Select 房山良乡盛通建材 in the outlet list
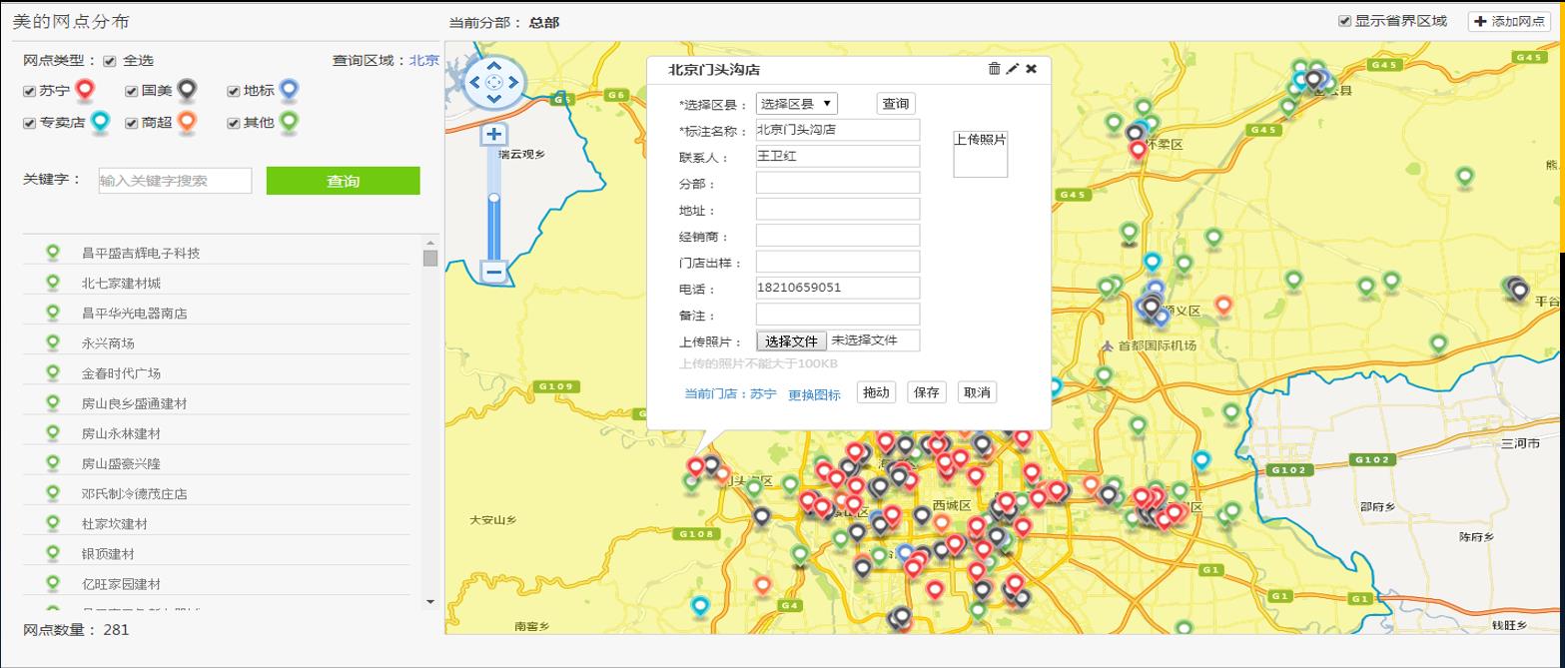Viewport: 1565px width, 668px height. coord(134,403)
